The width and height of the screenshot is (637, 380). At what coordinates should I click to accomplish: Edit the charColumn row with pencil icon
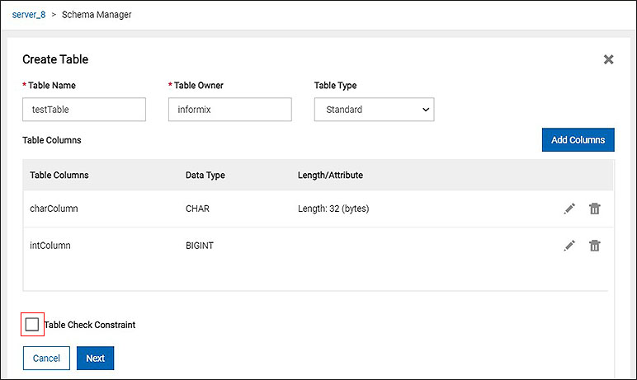(x=569, y=209)
